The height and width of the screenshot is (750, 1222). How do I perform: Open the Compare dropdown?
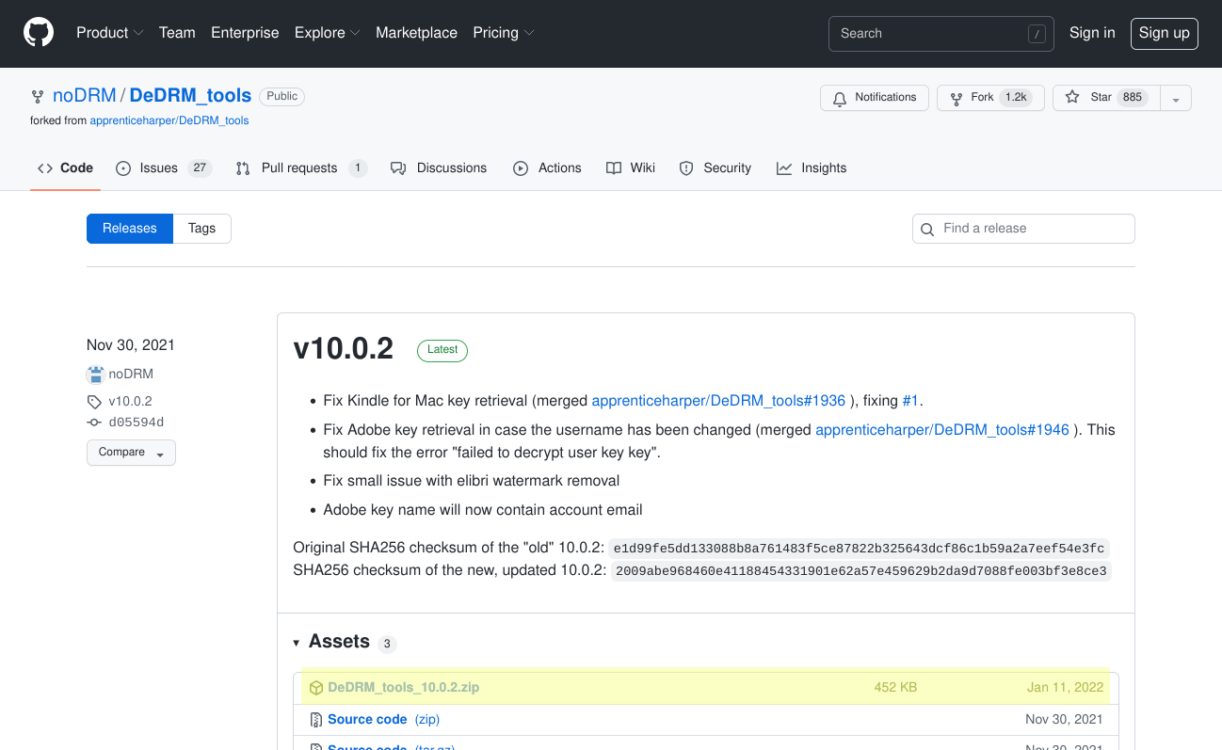click(x=131, y=453)
